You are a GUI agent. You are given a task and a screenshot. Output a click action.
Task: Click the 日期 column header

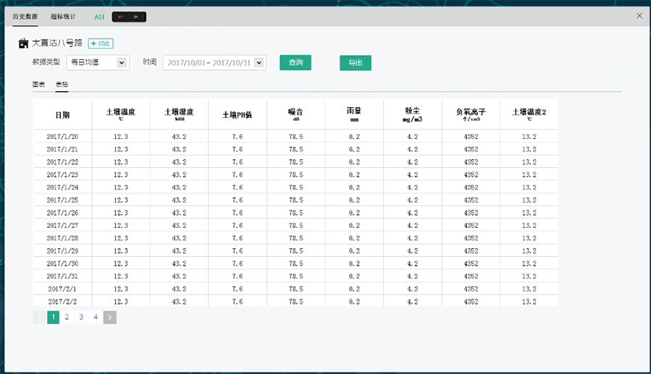[62, 114]
